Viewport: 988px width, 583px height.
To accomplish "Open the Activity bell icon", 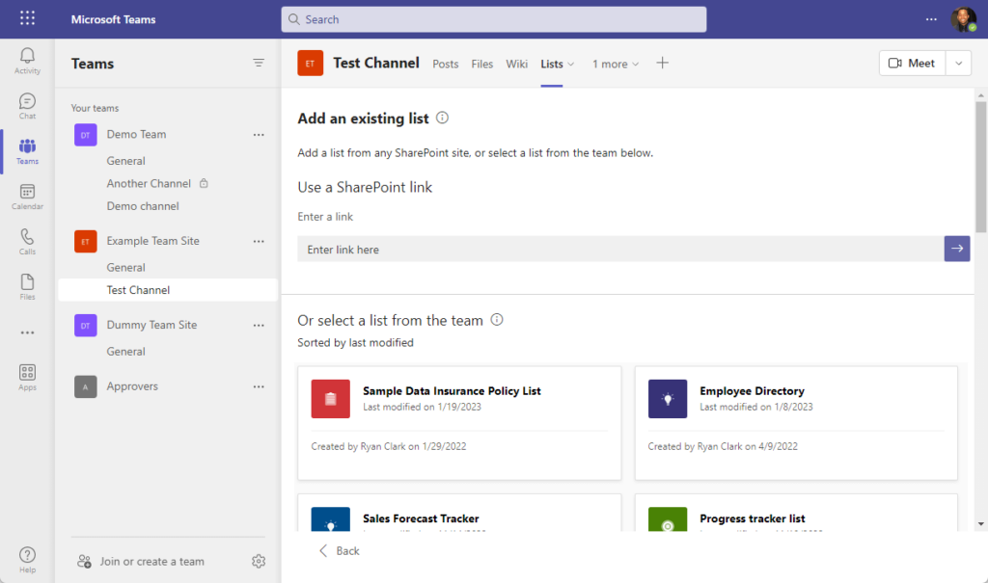I will point(27,61).
